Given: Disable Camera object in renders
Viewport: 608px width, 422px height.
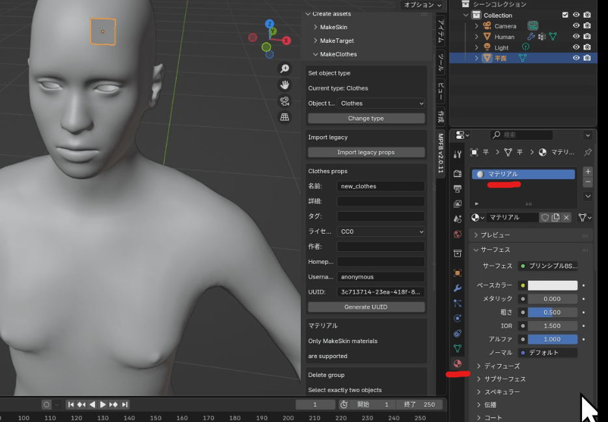Looking at the screenshot, I should pos(587,26).
